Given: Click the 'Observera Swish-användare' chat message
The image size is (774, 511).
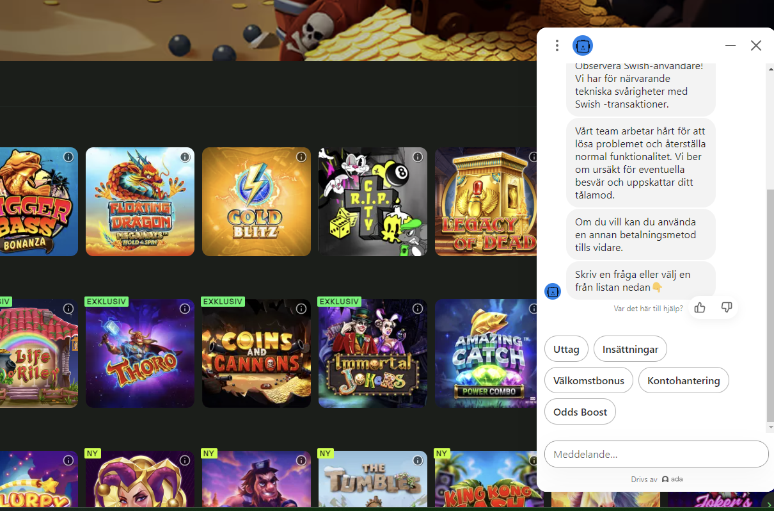Looking at the screenshot, I should pyautogui.click(x=641, y=88).
